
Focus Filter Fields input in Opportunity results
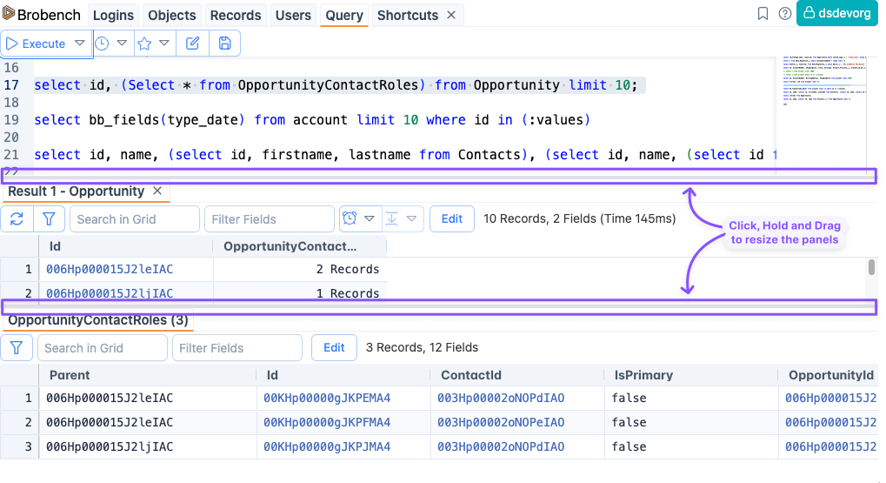coord(270,219)
